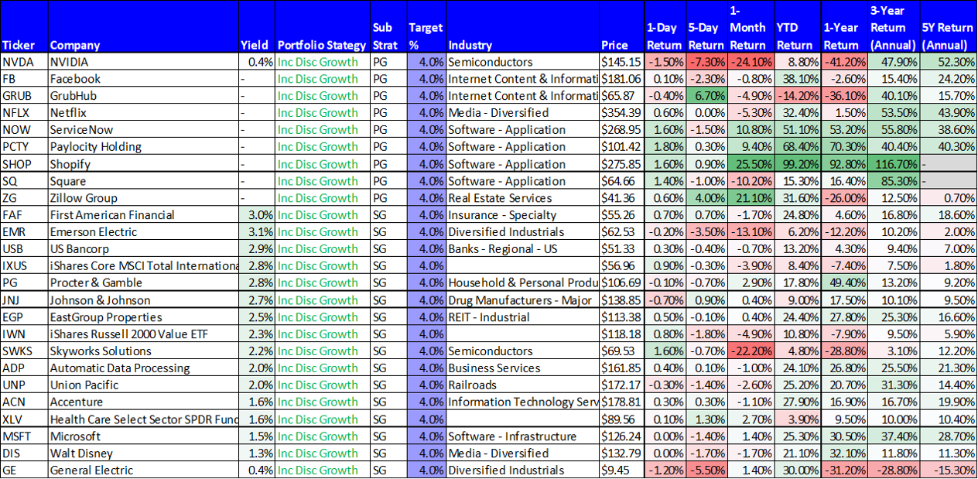The height and width of the screenshot is (479, 978).
Task: Click NVIDIA's 0.4% yield cell
Action: 257,62
